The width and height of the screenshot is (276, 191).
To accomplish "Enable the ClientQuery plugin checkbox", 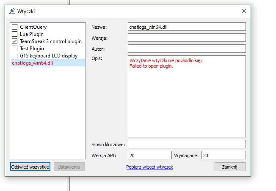I will 15,27.
